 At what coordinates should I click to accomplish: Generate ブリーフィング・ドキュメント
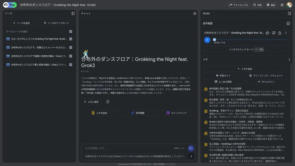[x=266, y=76]
